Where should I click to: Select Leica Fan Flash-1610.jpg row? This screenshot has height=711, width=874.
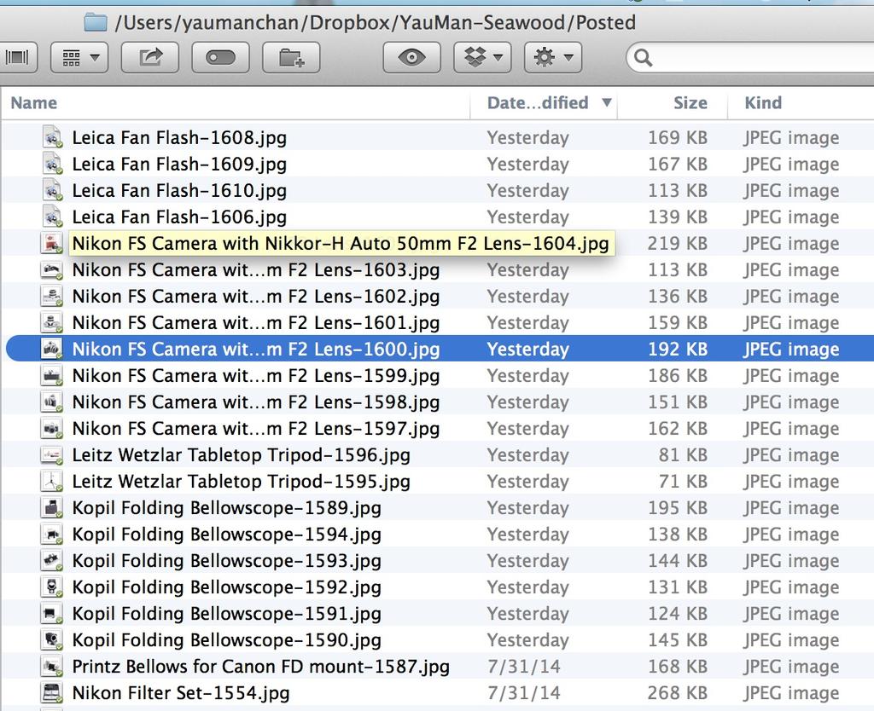point(179,190)
